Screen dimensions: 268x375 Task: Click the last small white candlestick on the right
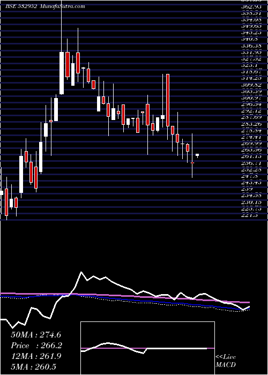pyautogui.click(x=197, y=155)
